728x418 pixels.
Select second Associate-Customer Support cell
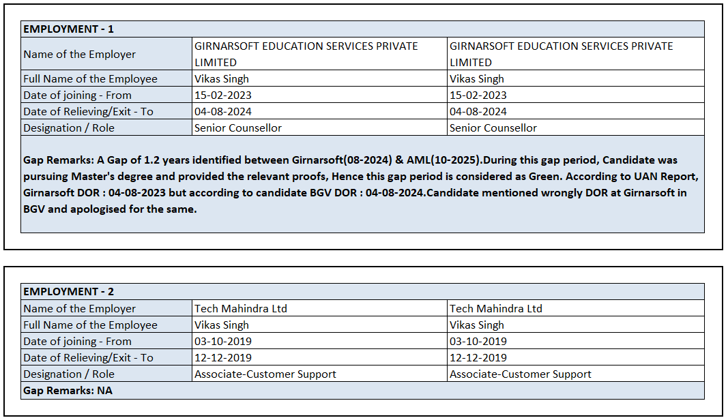(x=576, y=374)
